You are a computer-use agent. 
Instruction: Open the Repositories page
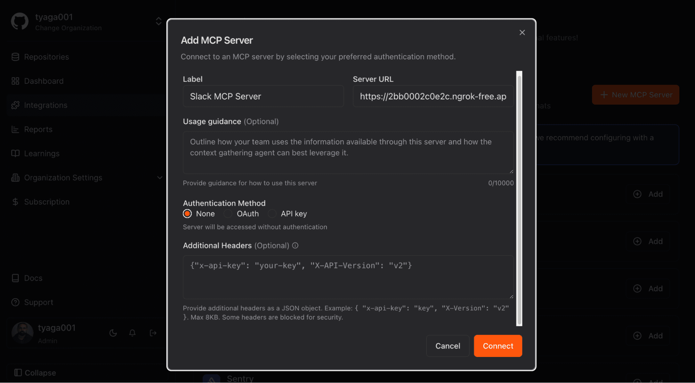tap(47, 57)
